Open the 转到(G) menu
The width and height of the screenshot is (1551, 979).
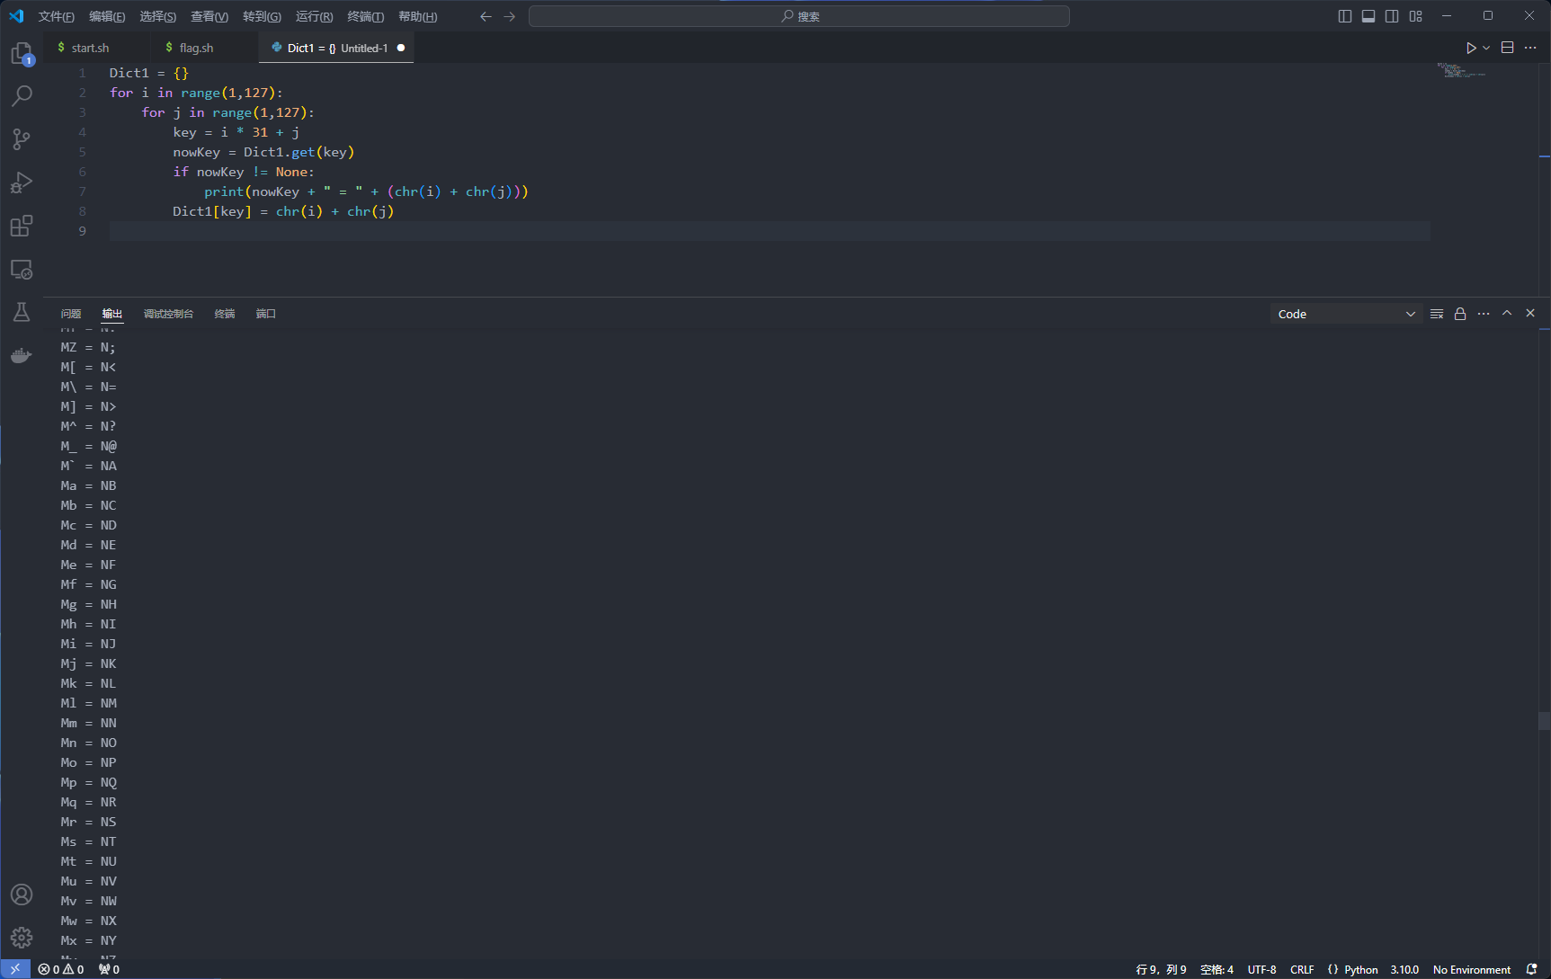pyautogui.click(x=262, y=16)
